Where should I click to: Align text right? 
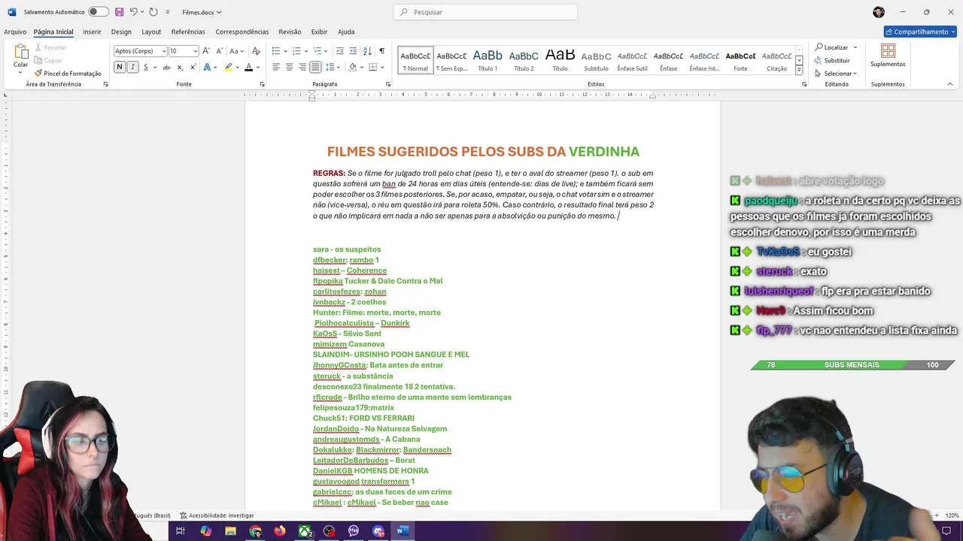(x=302, y=67)
